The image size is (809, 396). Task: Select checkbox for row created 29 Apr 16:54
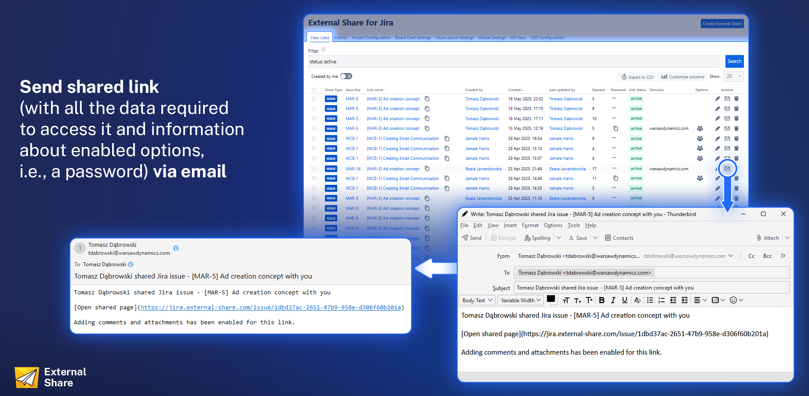[x=314, y=139]
